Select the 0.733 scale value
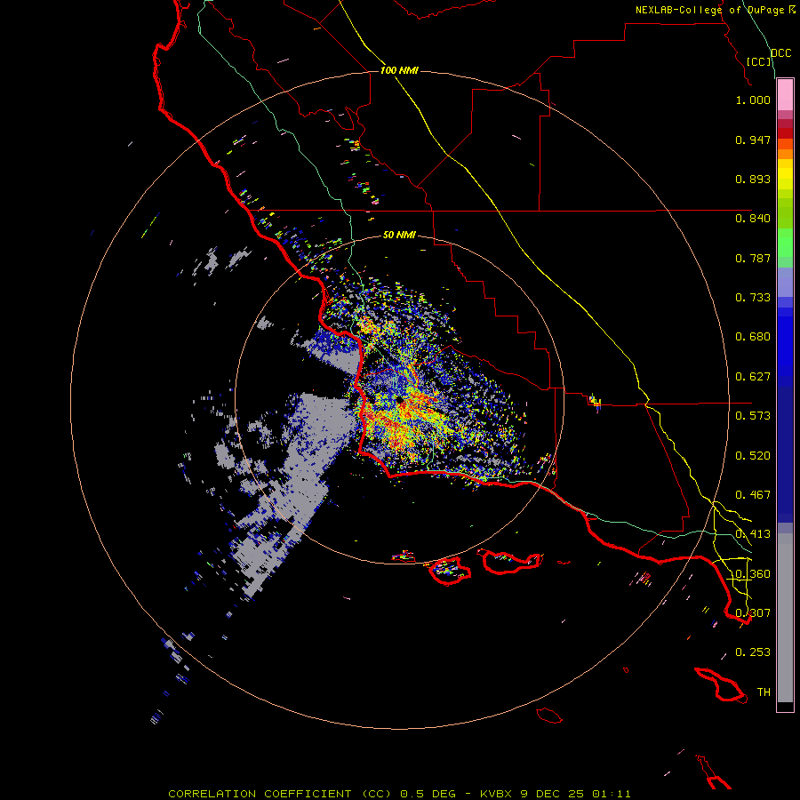The width and height of the screenshot is (800, 800). coord(753,298)
